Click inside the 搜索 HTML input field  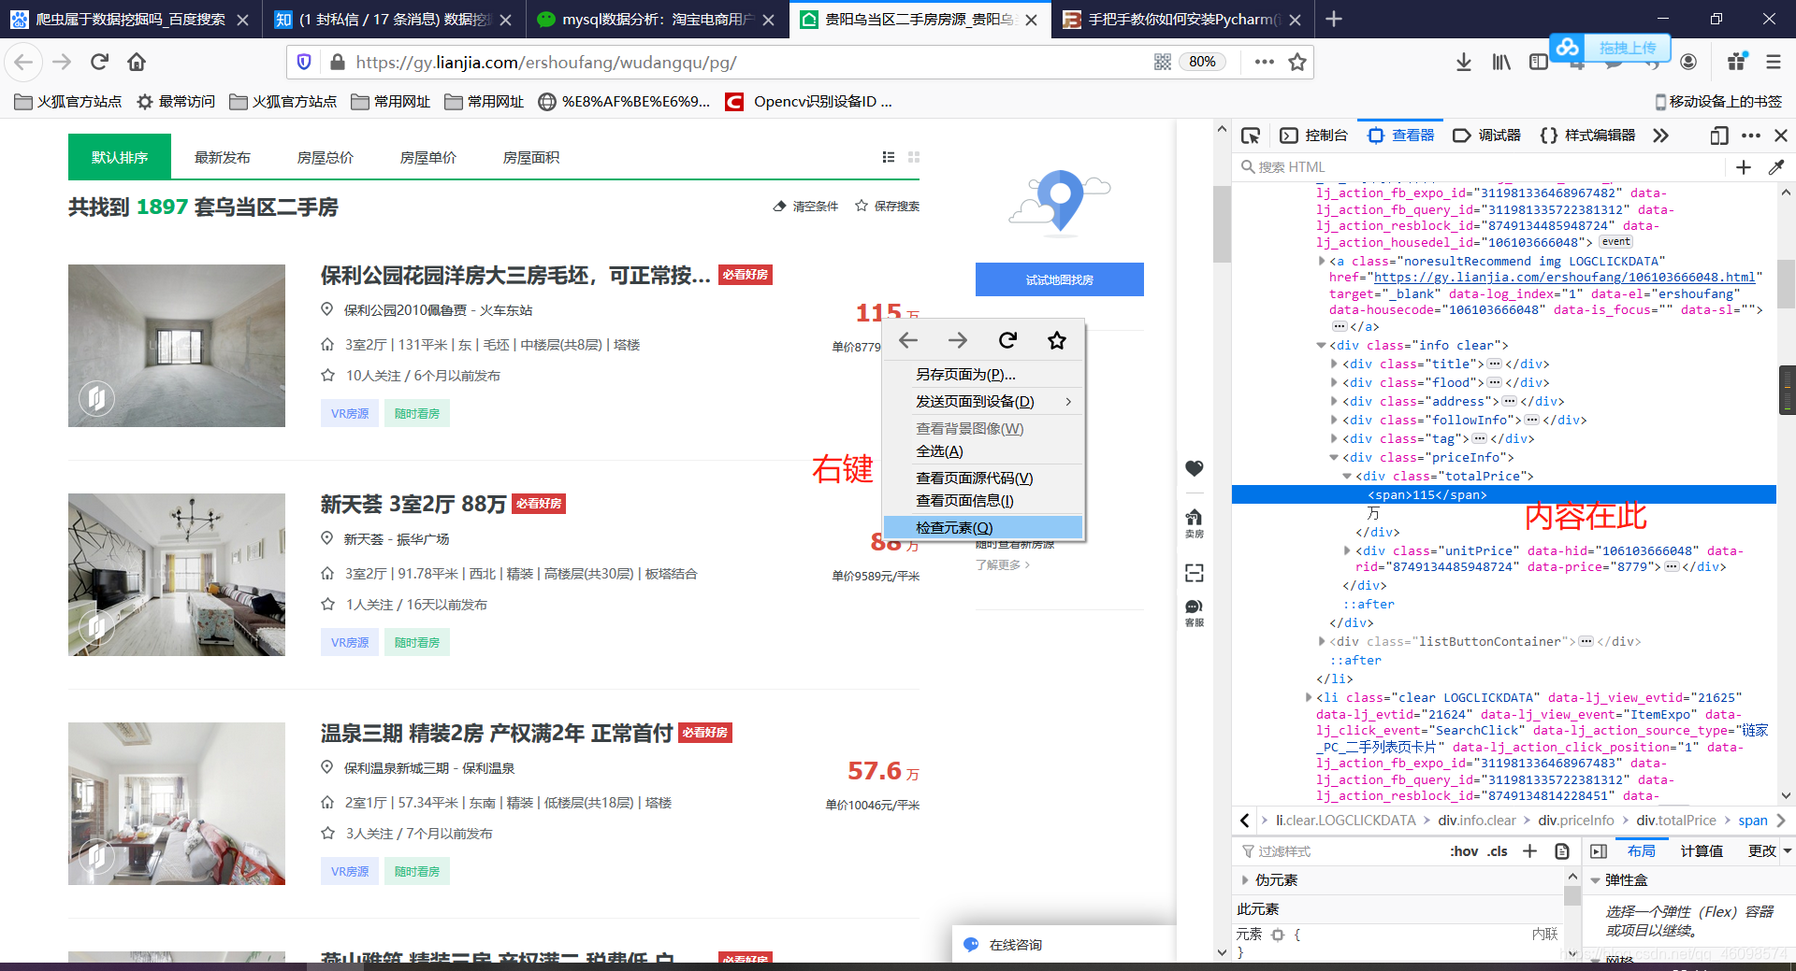pos(1403,167)
